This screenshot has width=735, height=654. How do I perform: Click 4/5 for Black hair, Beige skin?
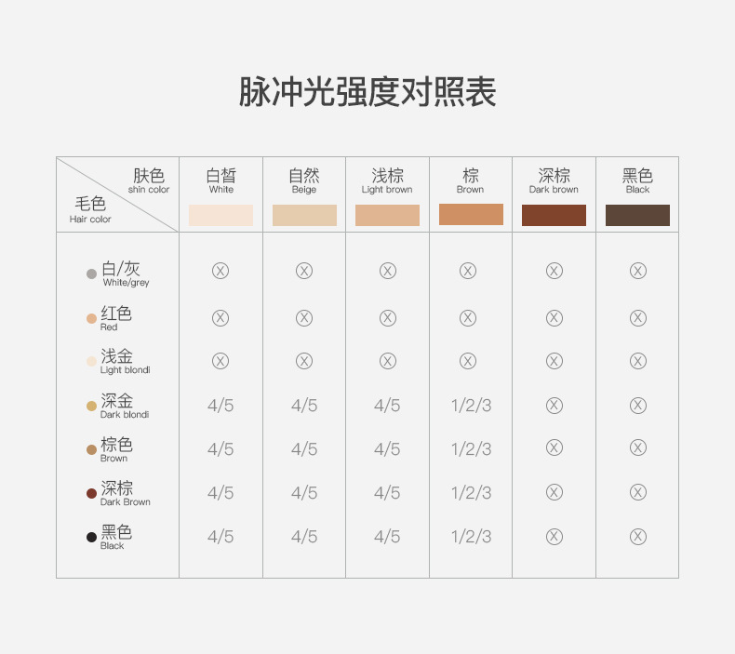[304, 537]
